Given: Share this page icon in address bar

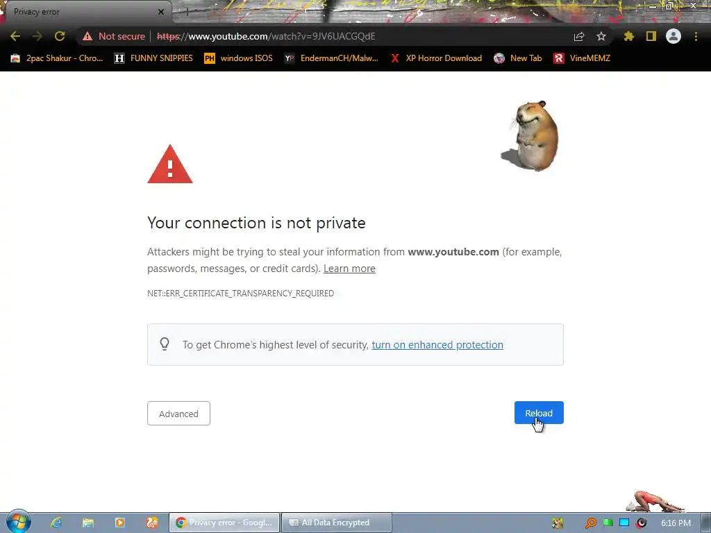Looking at the screenshot, I should [579, 36].
